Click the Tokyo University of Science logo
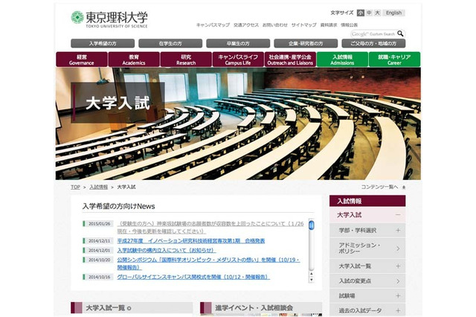The width and height of the screenshot is (476, 317). 109,19
